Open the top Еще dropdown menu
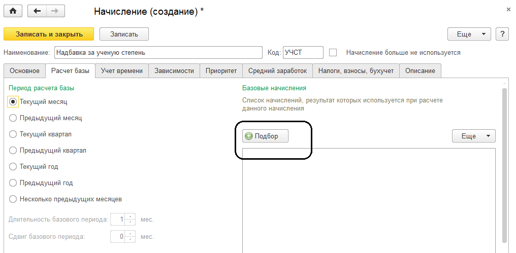516x253 pixels. point(469,34)
